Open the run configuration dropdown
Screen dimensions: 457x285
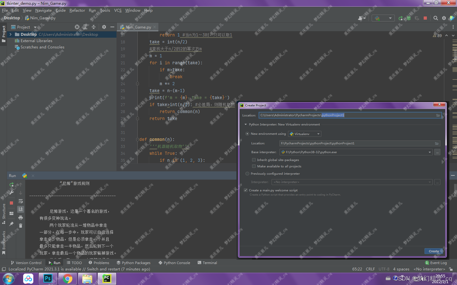[383, 18]
